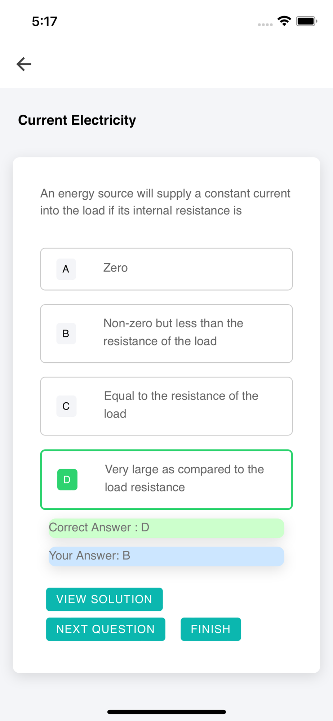Tap the Current Electricity heading
The width and height of the screenshot is (333, 721).
tap(77, 120)
